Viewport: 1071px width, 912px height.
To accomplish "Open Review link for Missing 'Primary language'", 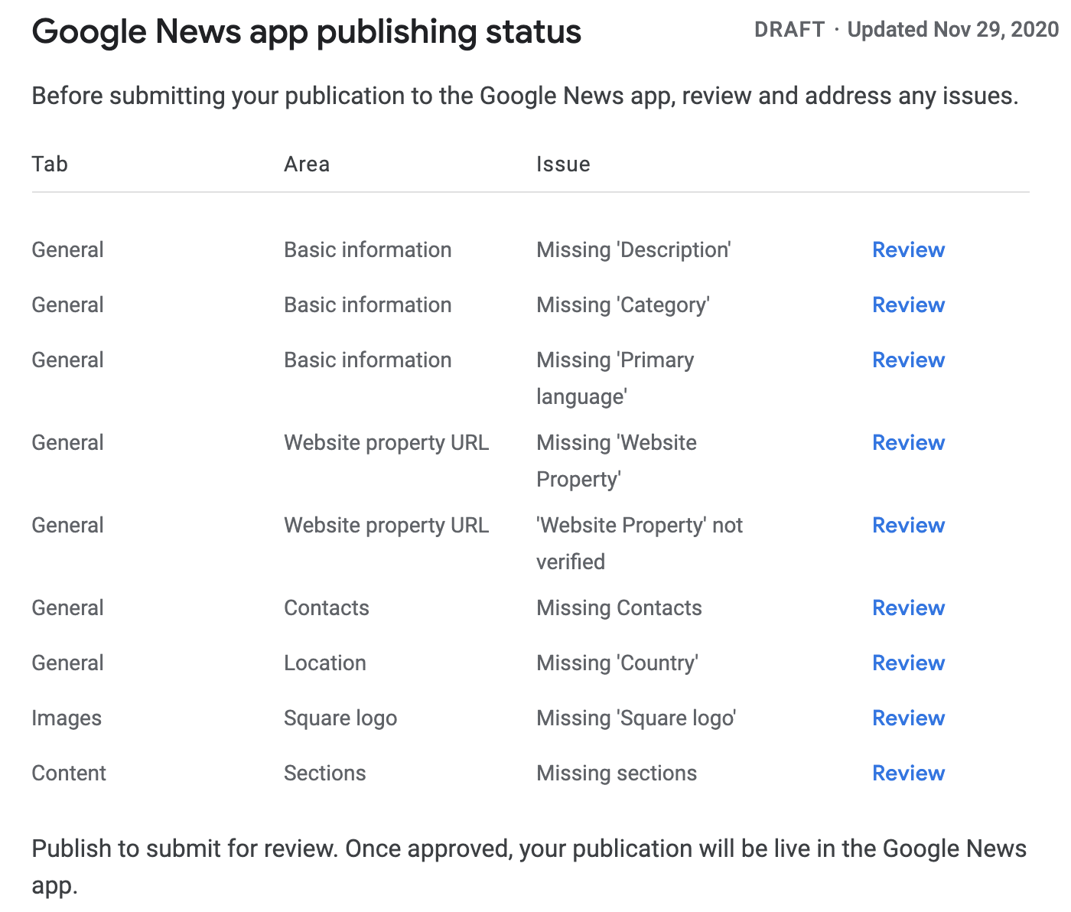I will click(908, 360).
